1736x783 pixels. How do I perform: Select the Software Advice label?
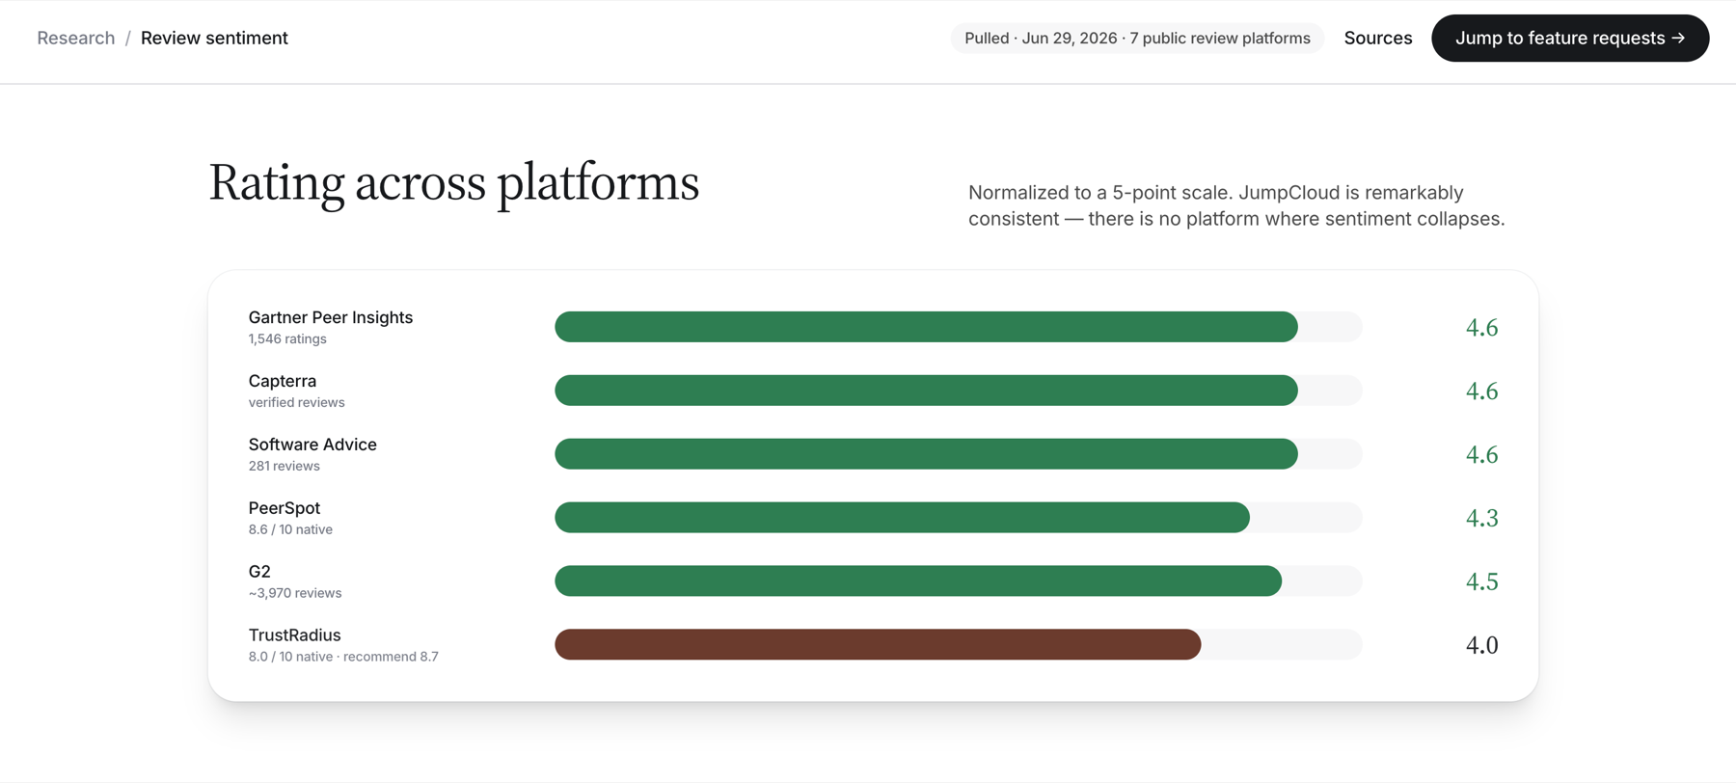(x=312, y=445)
